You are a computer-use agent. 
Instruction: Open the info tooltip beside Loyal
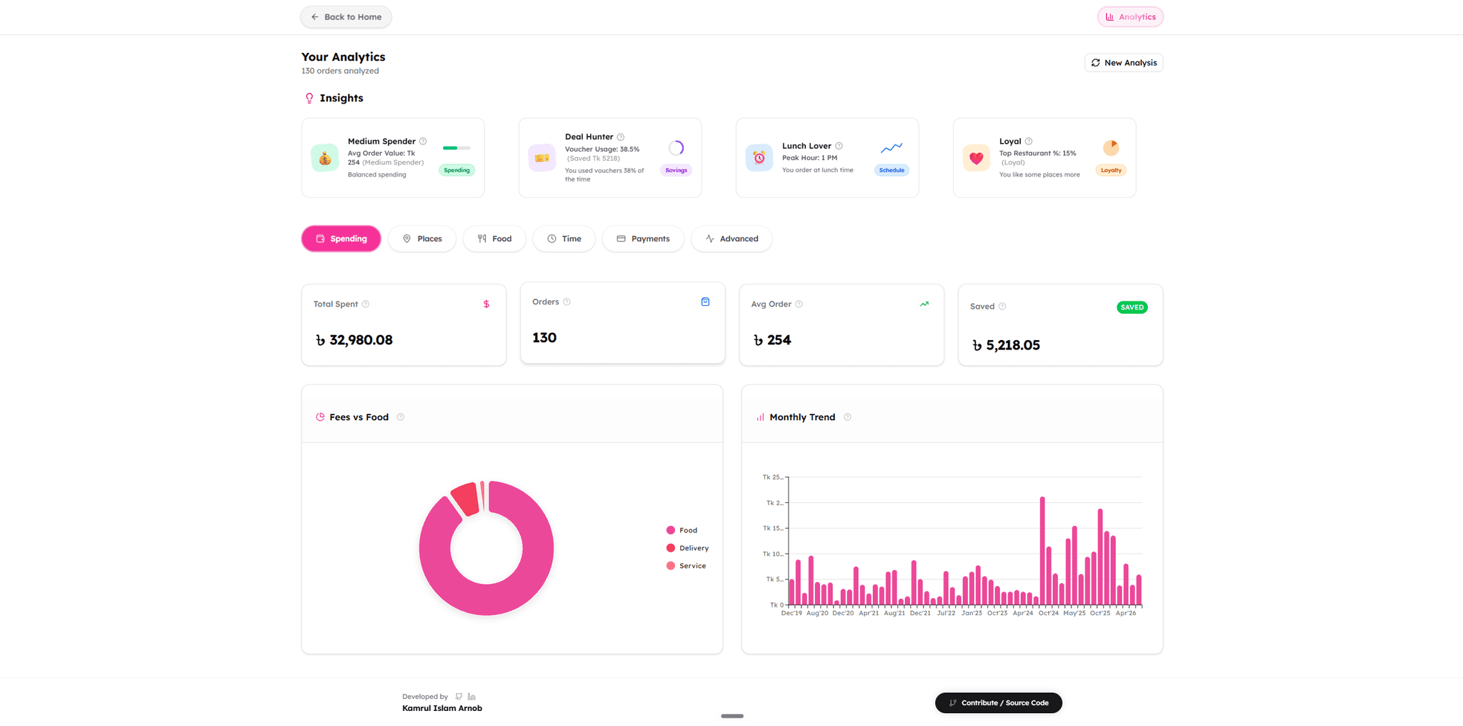coord(1029,141)
